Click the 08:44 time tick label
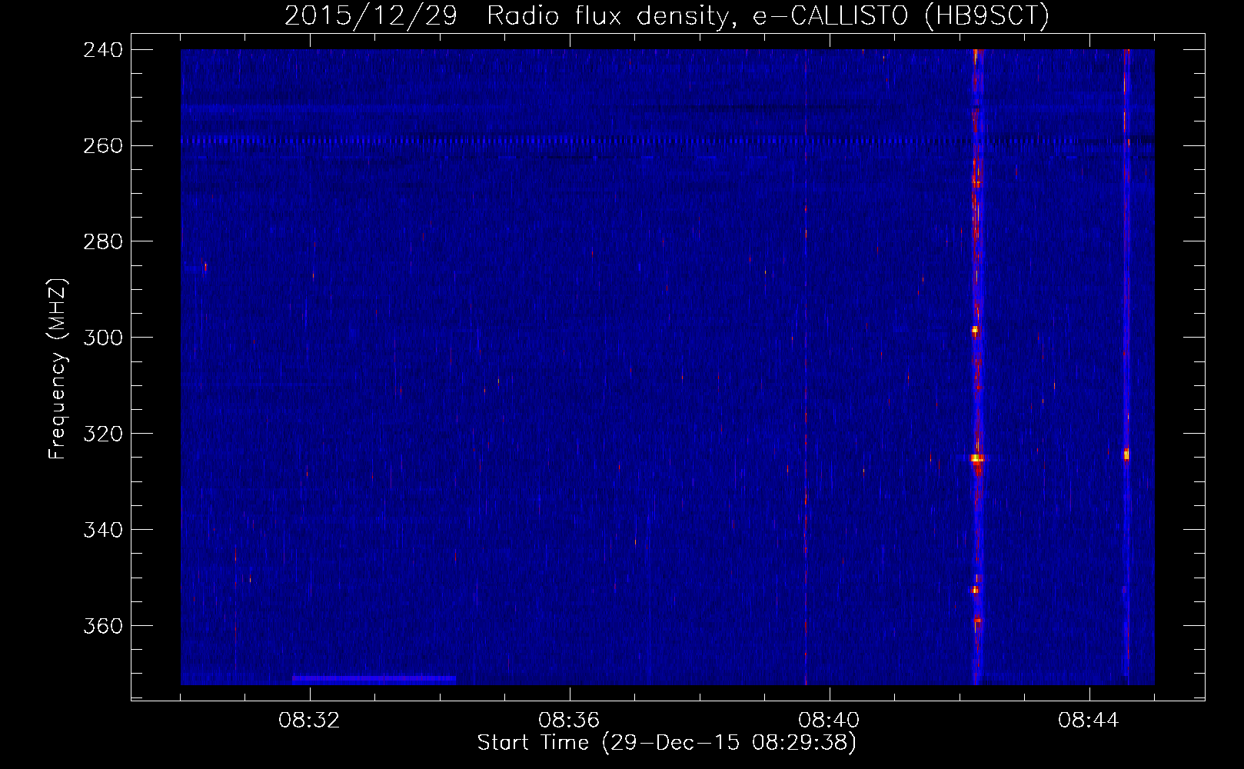 click(1089, 721)
